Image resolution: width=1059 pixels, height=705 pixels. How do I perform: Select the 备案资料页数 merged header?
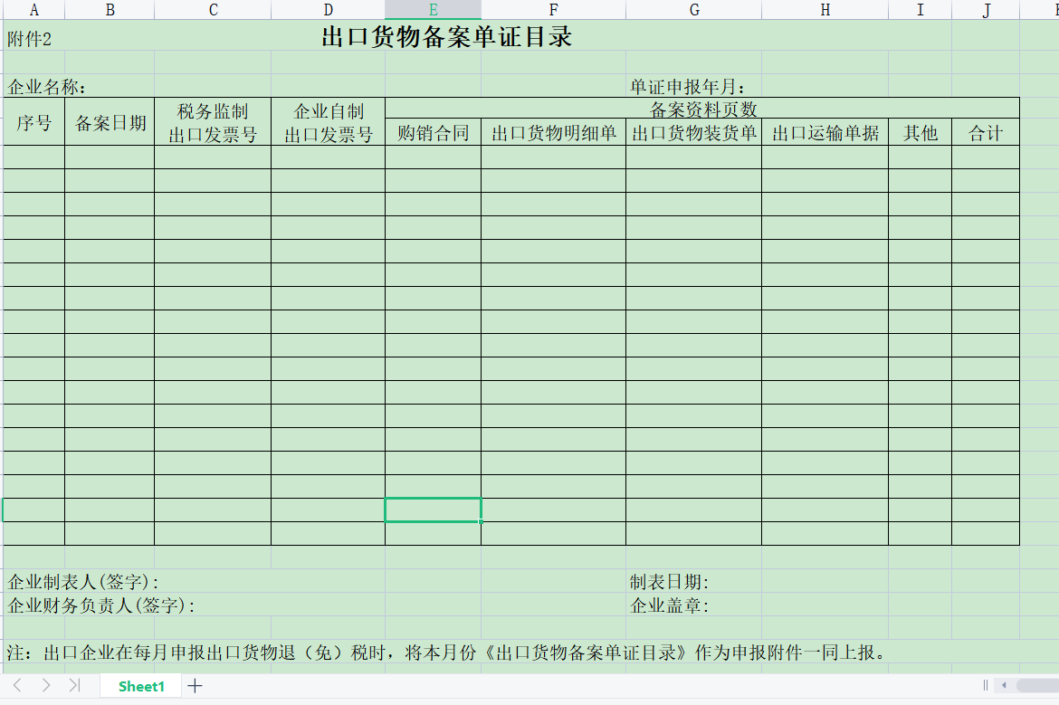tap(702, 109)
